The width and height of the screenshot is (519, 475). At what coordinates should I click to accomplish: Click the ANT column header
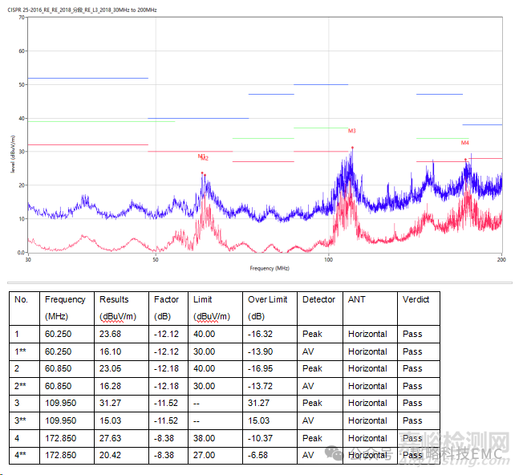click(356, 299)
